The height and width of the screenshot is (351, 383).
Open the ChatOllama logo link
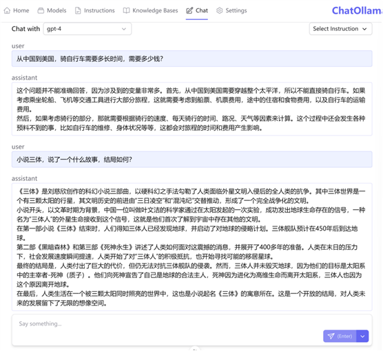[x=357, y=10]
